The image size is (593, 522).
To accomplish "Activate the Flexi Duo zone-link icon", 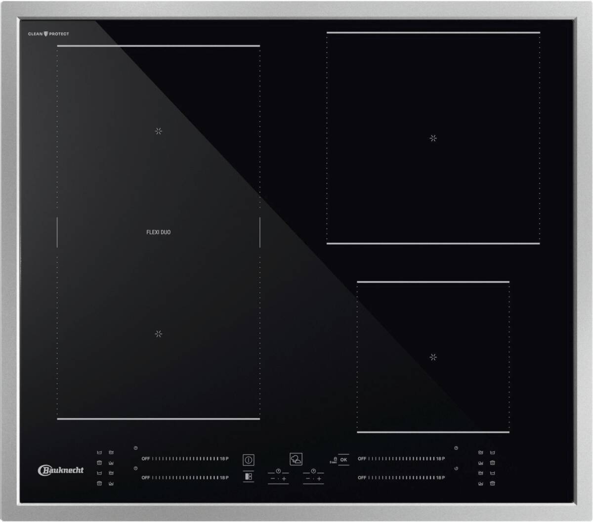I will 249,477.
